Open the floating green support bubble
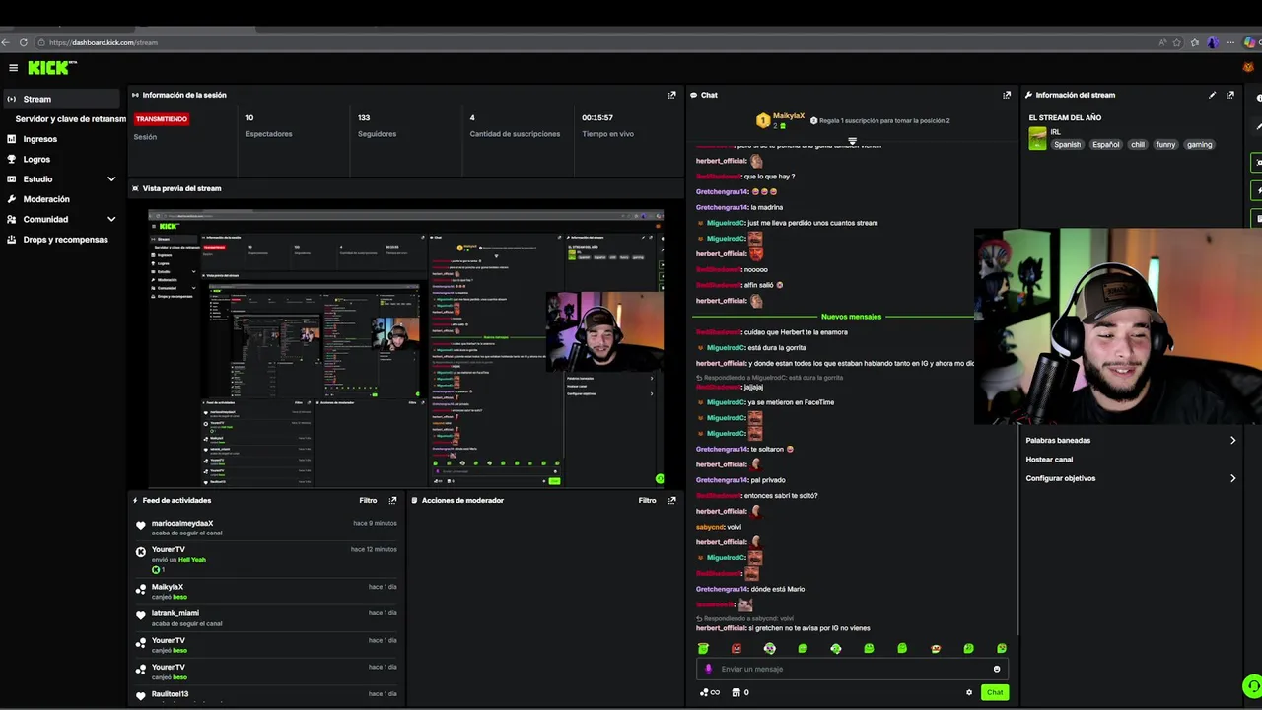Screen dimensions: 1262x710 point(1252,686)
